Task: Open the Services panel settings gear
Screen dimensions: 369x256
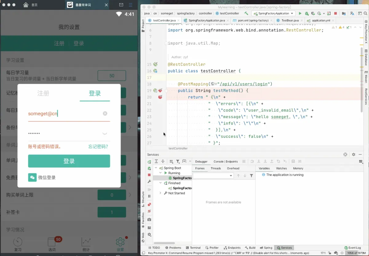Action: coord(354,154)
